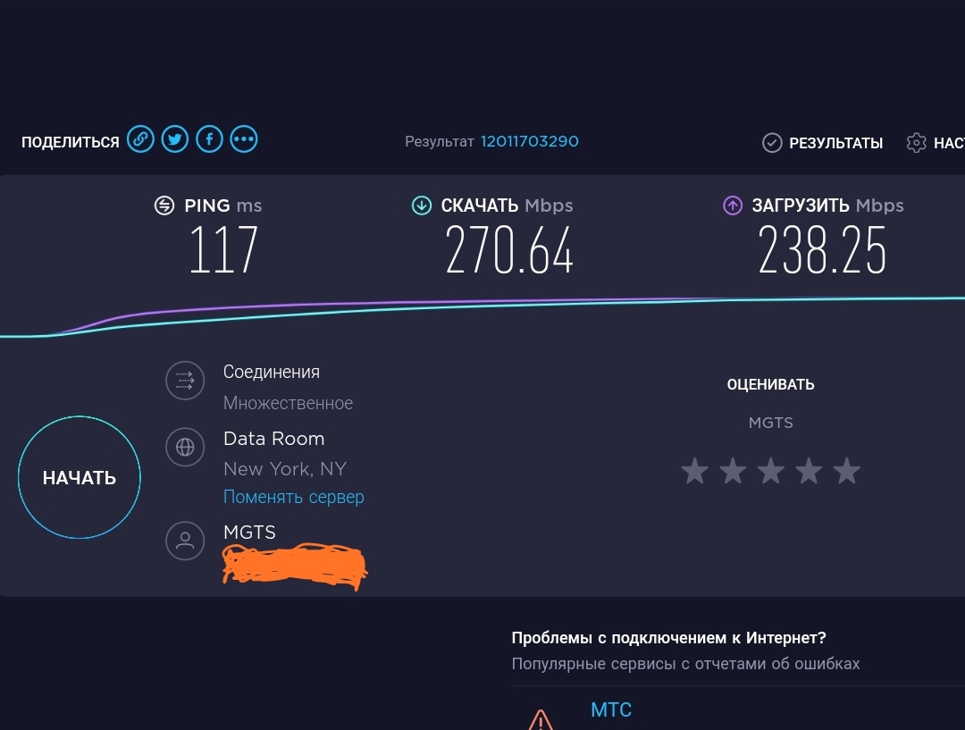This screenshot has height=730, width=965.
Task: Open the РЕЗУЛЬТАТЫ results page
Action: tap(836, 143)
